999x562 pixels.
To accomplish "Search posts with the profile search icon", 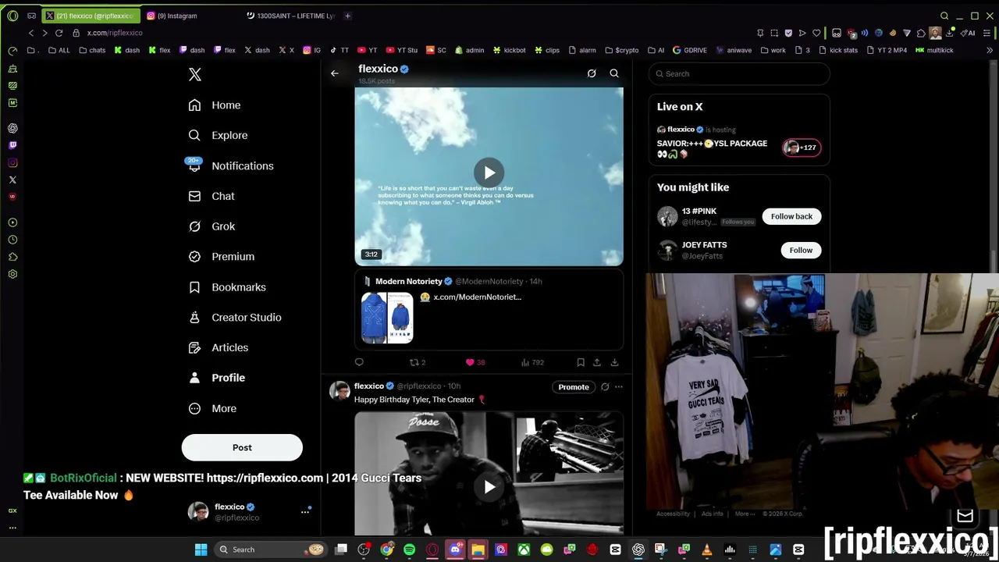I will click(x=614, y=73).
